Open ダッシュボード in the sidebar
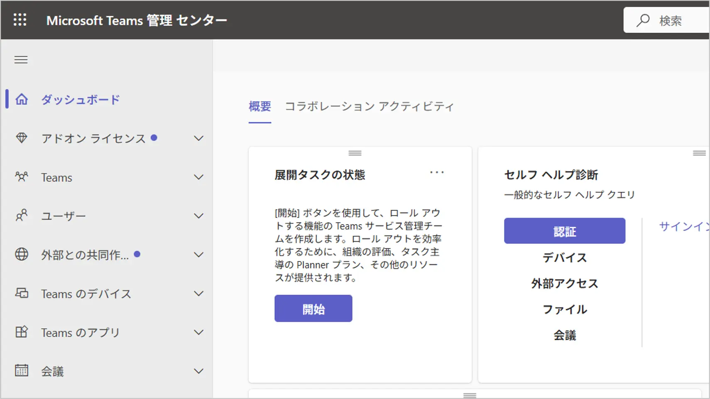The width and height of the screenshot is (710, 399). pyautogui.click(x=81, y=99)
